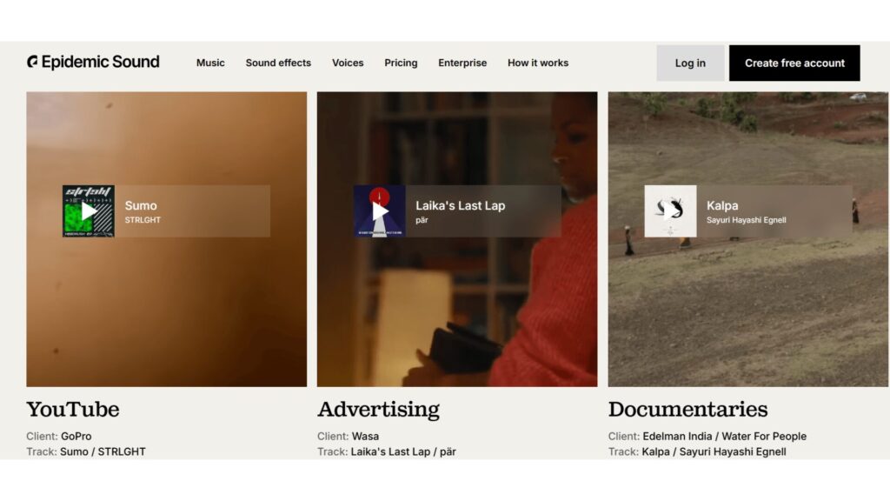Open the Pricing page
This screenshot has height=501, width=890.
pos(401,63)
